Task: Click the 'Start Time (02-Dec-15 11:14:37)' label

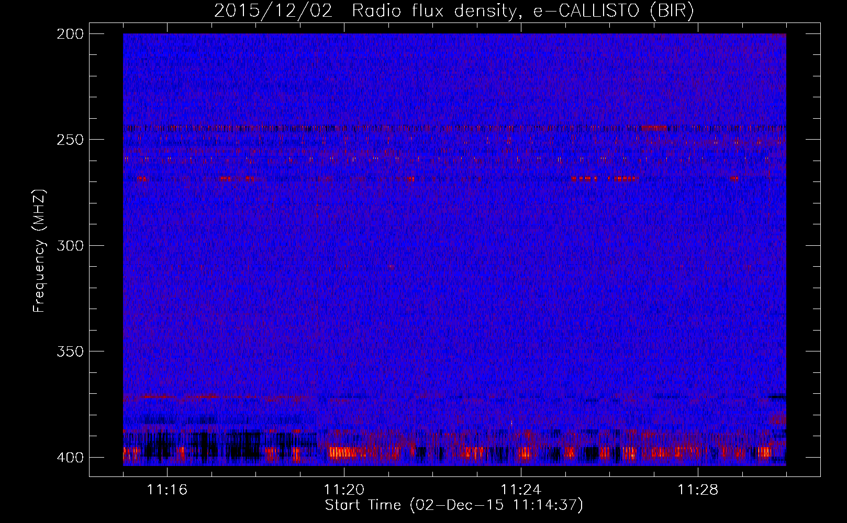Action: [x=454, y=505]
